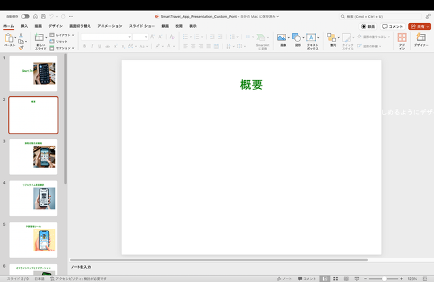Viewport: 434px width, 282px height.
Task: Expand the Section (セクション) dropdown
Action: click(64, 48)
